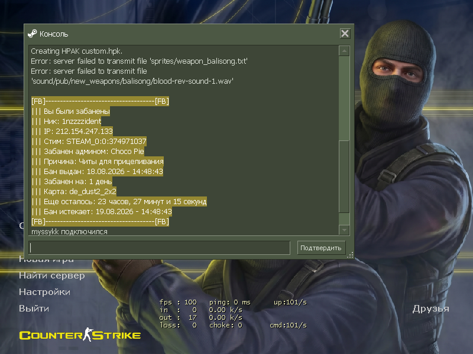473x354 pixels.
Task: Click 'myssykk подключился' line
Action: coord(69,231)
